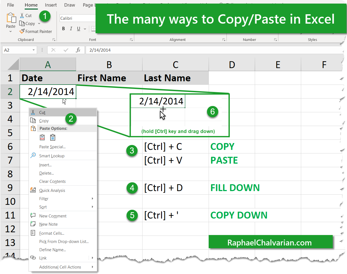This screenshot has height=274, width=347.
Task: Open the Font group dialog launcher
Action: click(x=131, y=40)
